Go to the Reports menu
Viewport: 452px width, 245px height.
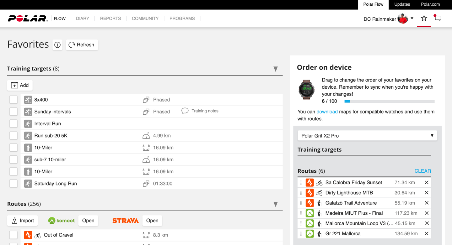click(x=110, y=18)
